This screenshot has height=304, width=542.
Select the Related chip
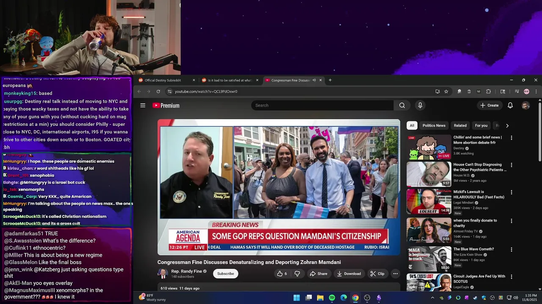460,125
